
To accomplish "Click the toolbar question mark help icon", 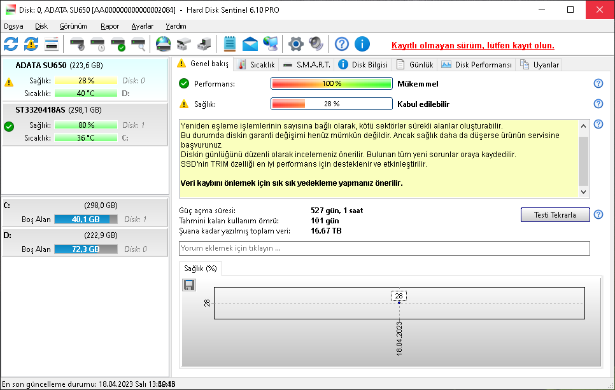I will (x=342, y=44).
